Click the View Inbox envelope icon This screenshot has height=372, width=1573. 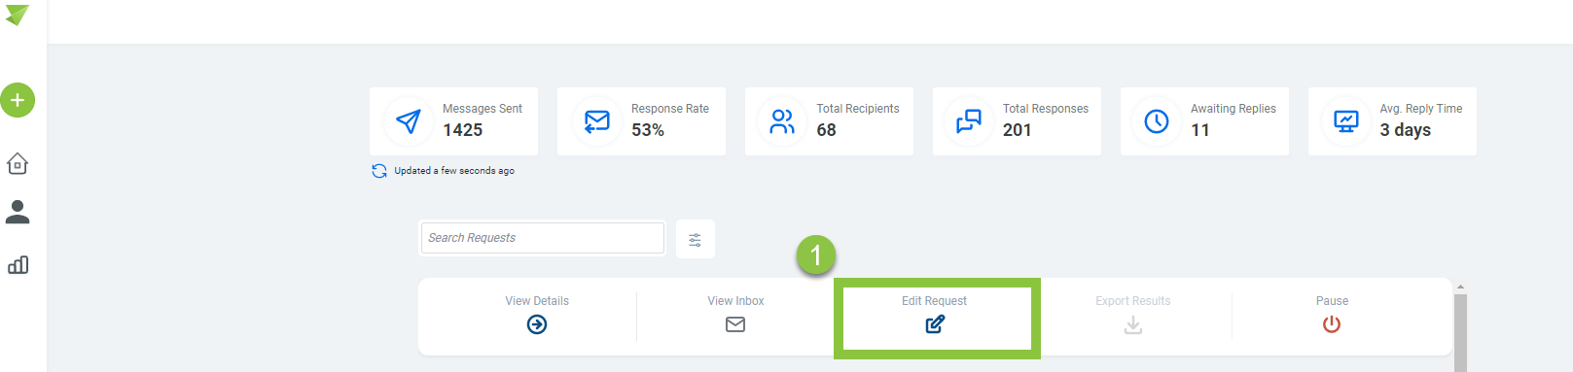pos(735,324)
